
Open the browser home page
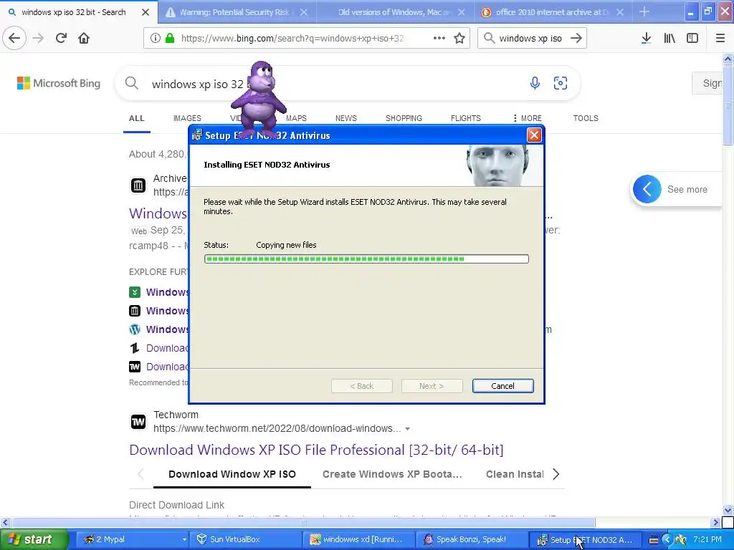[84, 38]
